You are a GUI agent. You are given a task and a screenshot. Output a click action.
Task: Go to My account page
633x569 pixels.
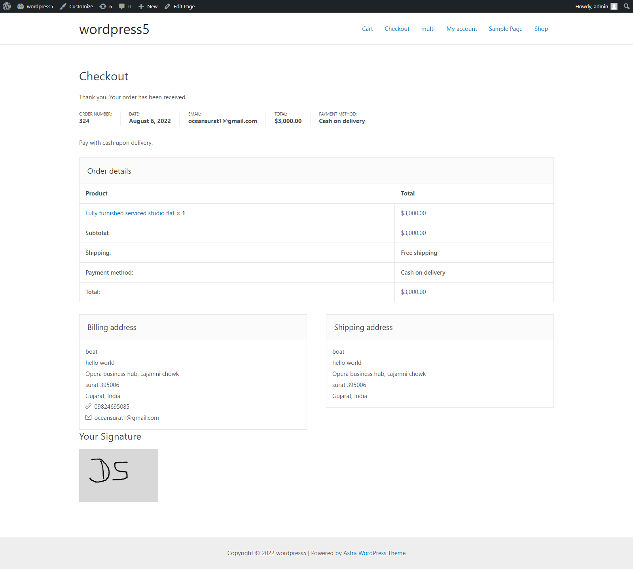pos(462,29)
